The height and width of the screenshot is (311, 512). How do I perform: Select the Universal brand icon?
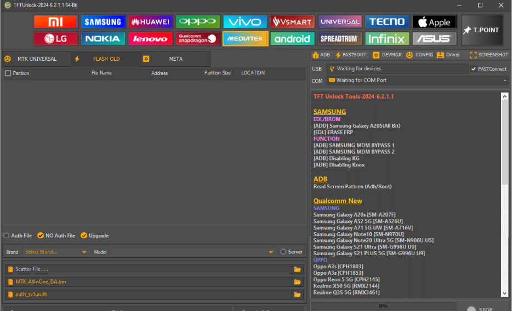point(339,22)
